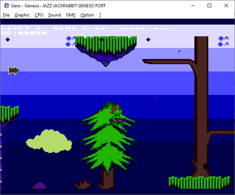Open the Option menu
The height and width of the screenshot is (195, 235).
pos(87,15)
